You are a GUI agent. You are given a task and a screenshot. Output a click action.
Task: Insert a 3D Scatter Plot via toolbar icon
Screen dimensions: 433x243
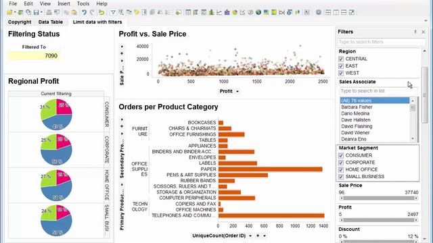pyautogui.click(x=250, y=12)
